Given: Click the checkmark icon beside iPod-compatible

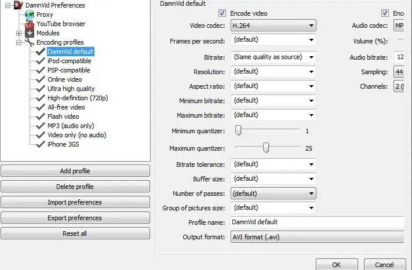Looking at the screenshot, I should [x=41, y=61].
